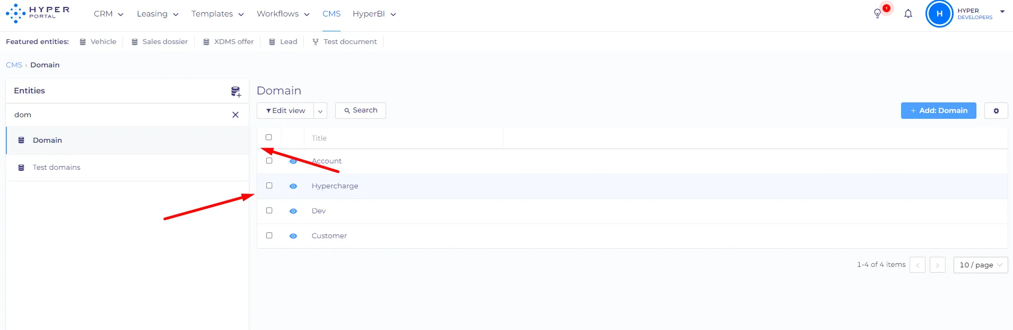The height and width of the screenshot is (330, 1013).
Task: Click the Hyper Portal logo
Action: pos(38,13)
